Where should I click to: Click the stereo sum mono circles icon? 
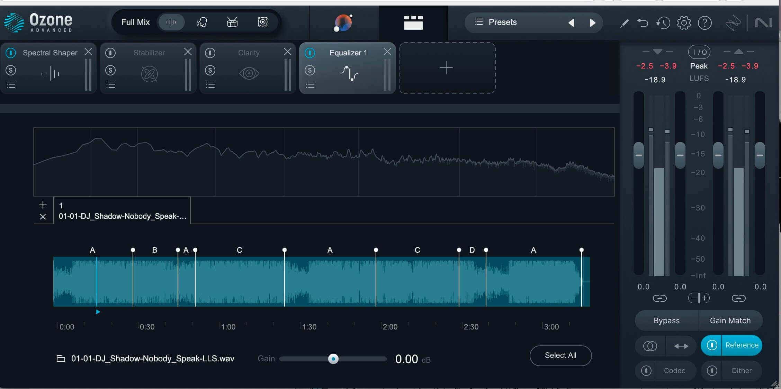650,346
